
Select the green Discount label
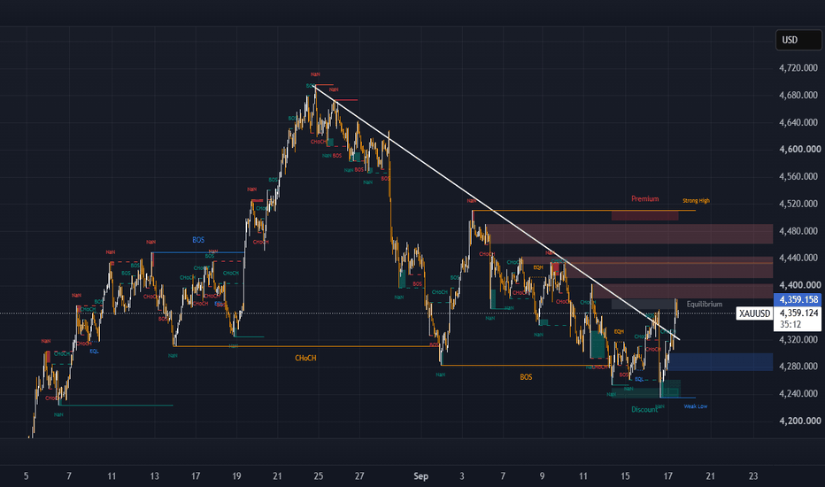[x=644, y=410]
